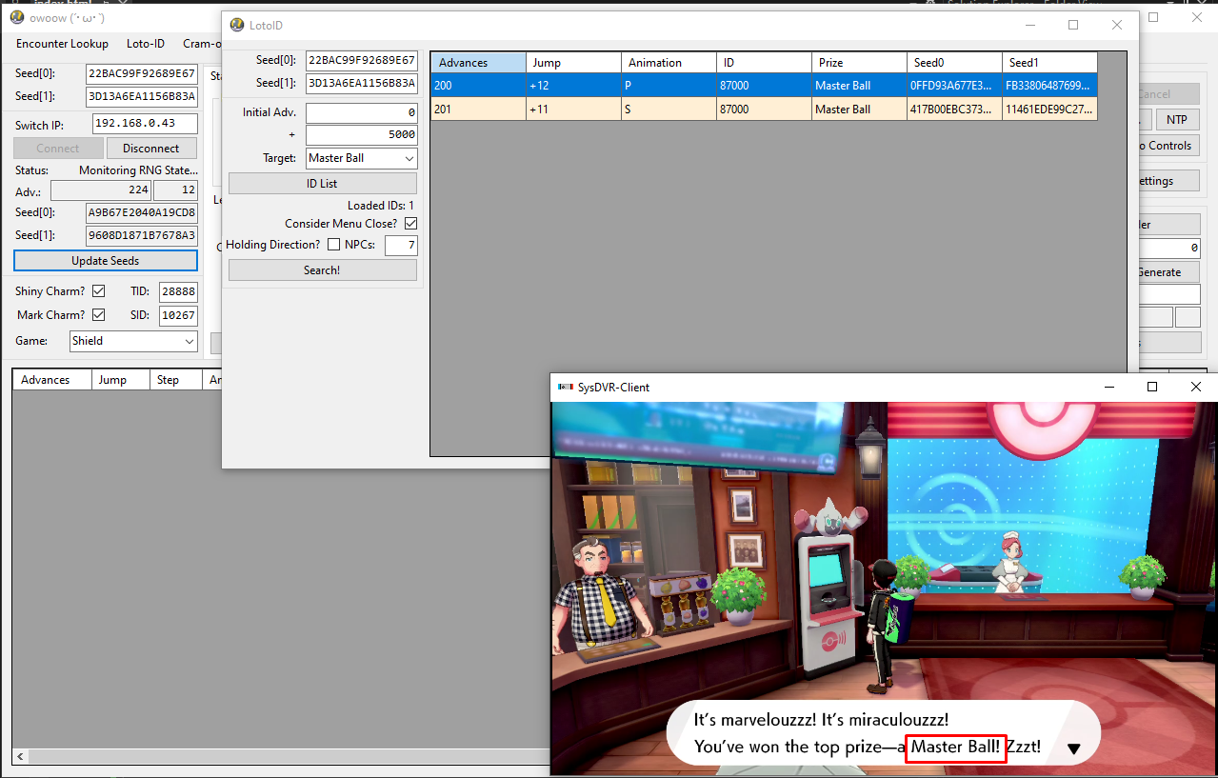
Task: Click the NTP button
Action: 1177,120
